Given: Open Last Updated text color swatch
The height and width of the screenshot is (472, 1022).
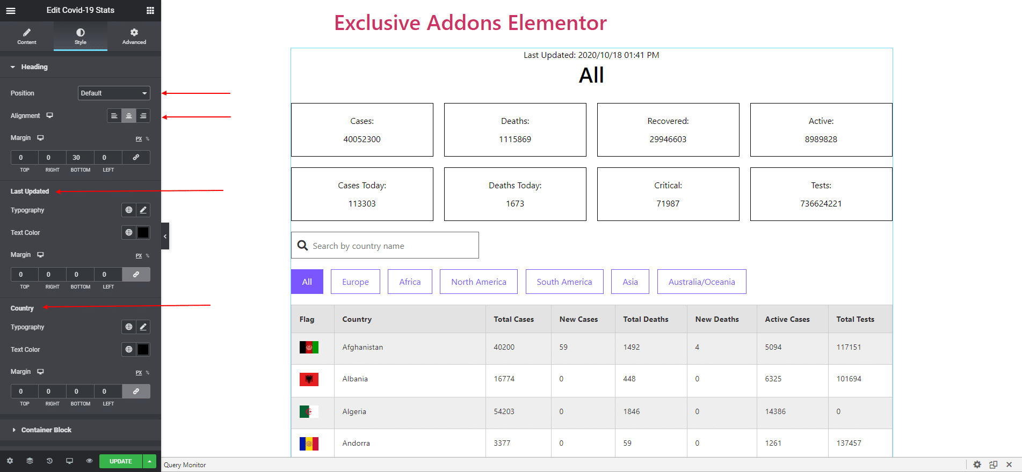Looking at the screenshot, I should click(143, 233).
